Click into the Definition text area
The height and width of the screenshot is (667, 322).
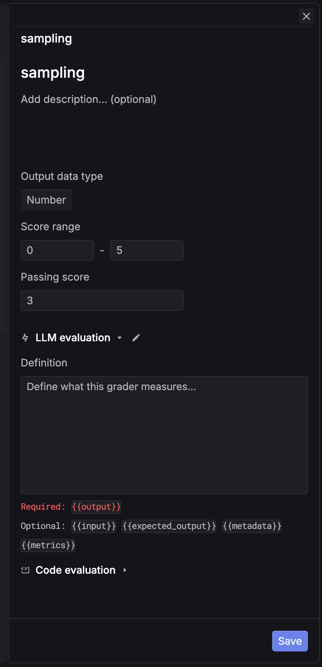click(164, 435)
